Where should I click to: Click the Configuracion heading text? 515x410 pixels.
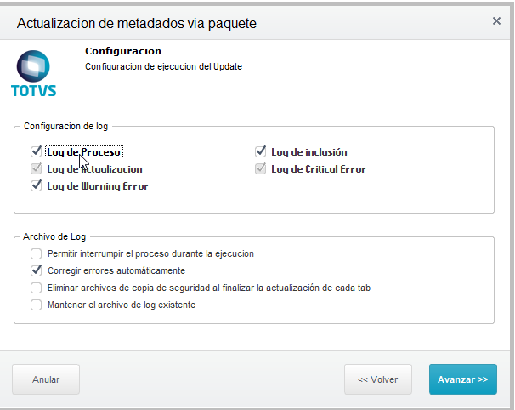123,51
